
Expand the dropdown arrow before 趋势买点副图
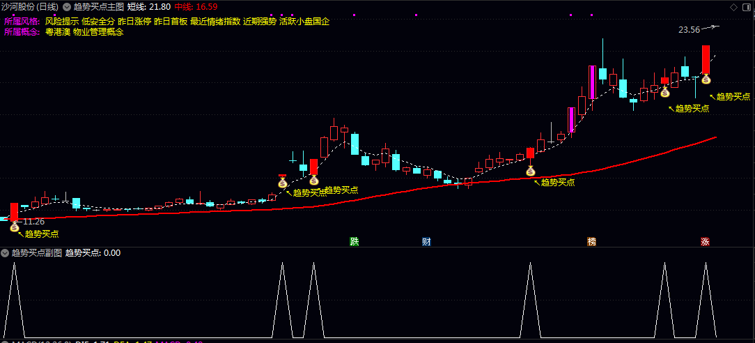point(6,253)
